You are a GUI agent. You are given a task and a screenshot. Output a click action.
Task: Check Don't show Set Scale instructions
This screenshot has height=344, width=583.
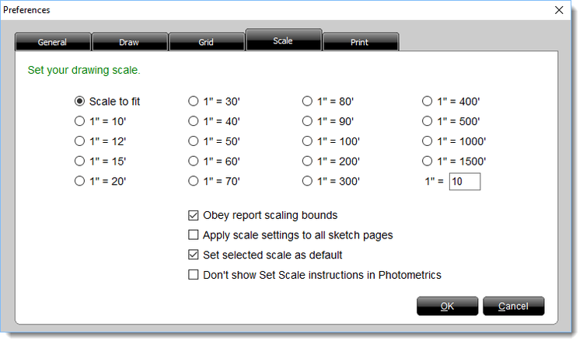coord(194,274)
